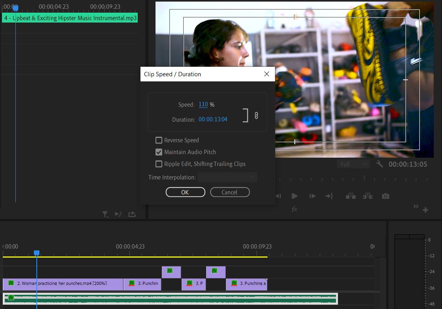Click Step Forward one frame button

(312, 196)
